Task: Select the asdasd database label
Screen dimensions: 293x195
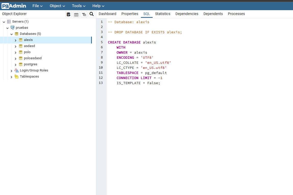Action: click(29, 46)
